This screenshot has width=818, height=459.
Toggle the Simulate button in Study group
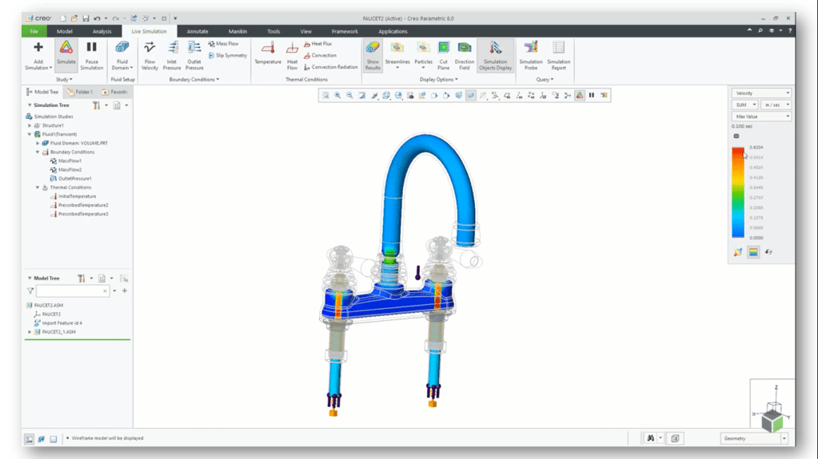pos(66,49)
